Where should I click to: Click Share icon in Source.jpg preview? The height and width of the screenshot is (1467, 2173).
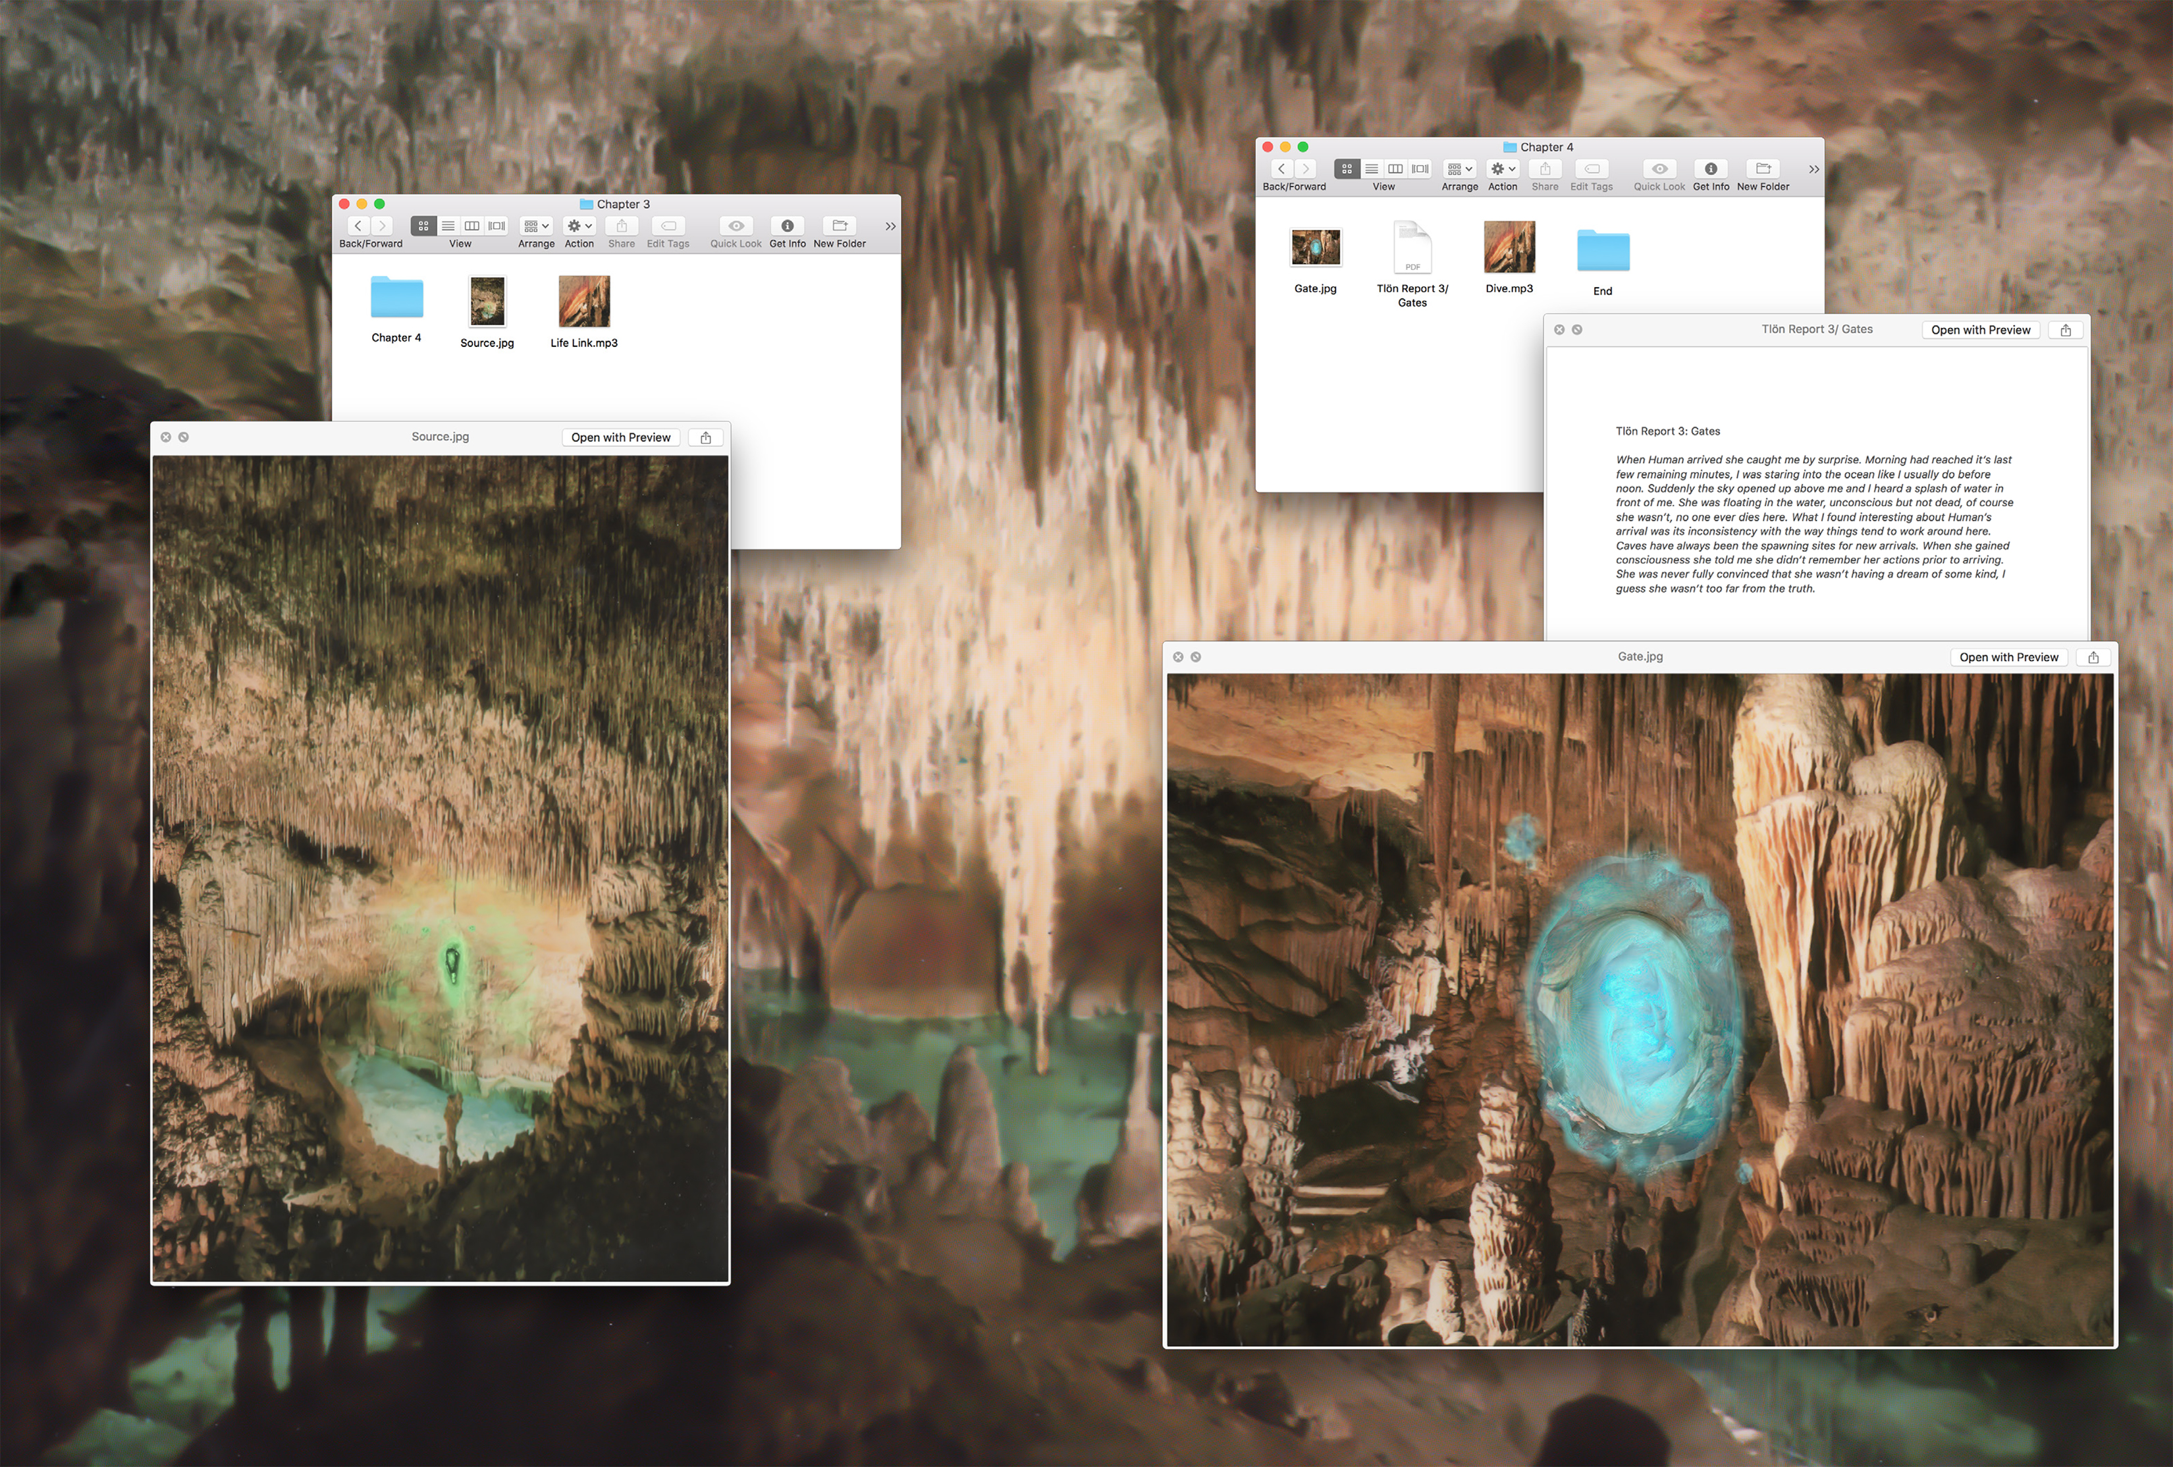(x=706, y=438)
